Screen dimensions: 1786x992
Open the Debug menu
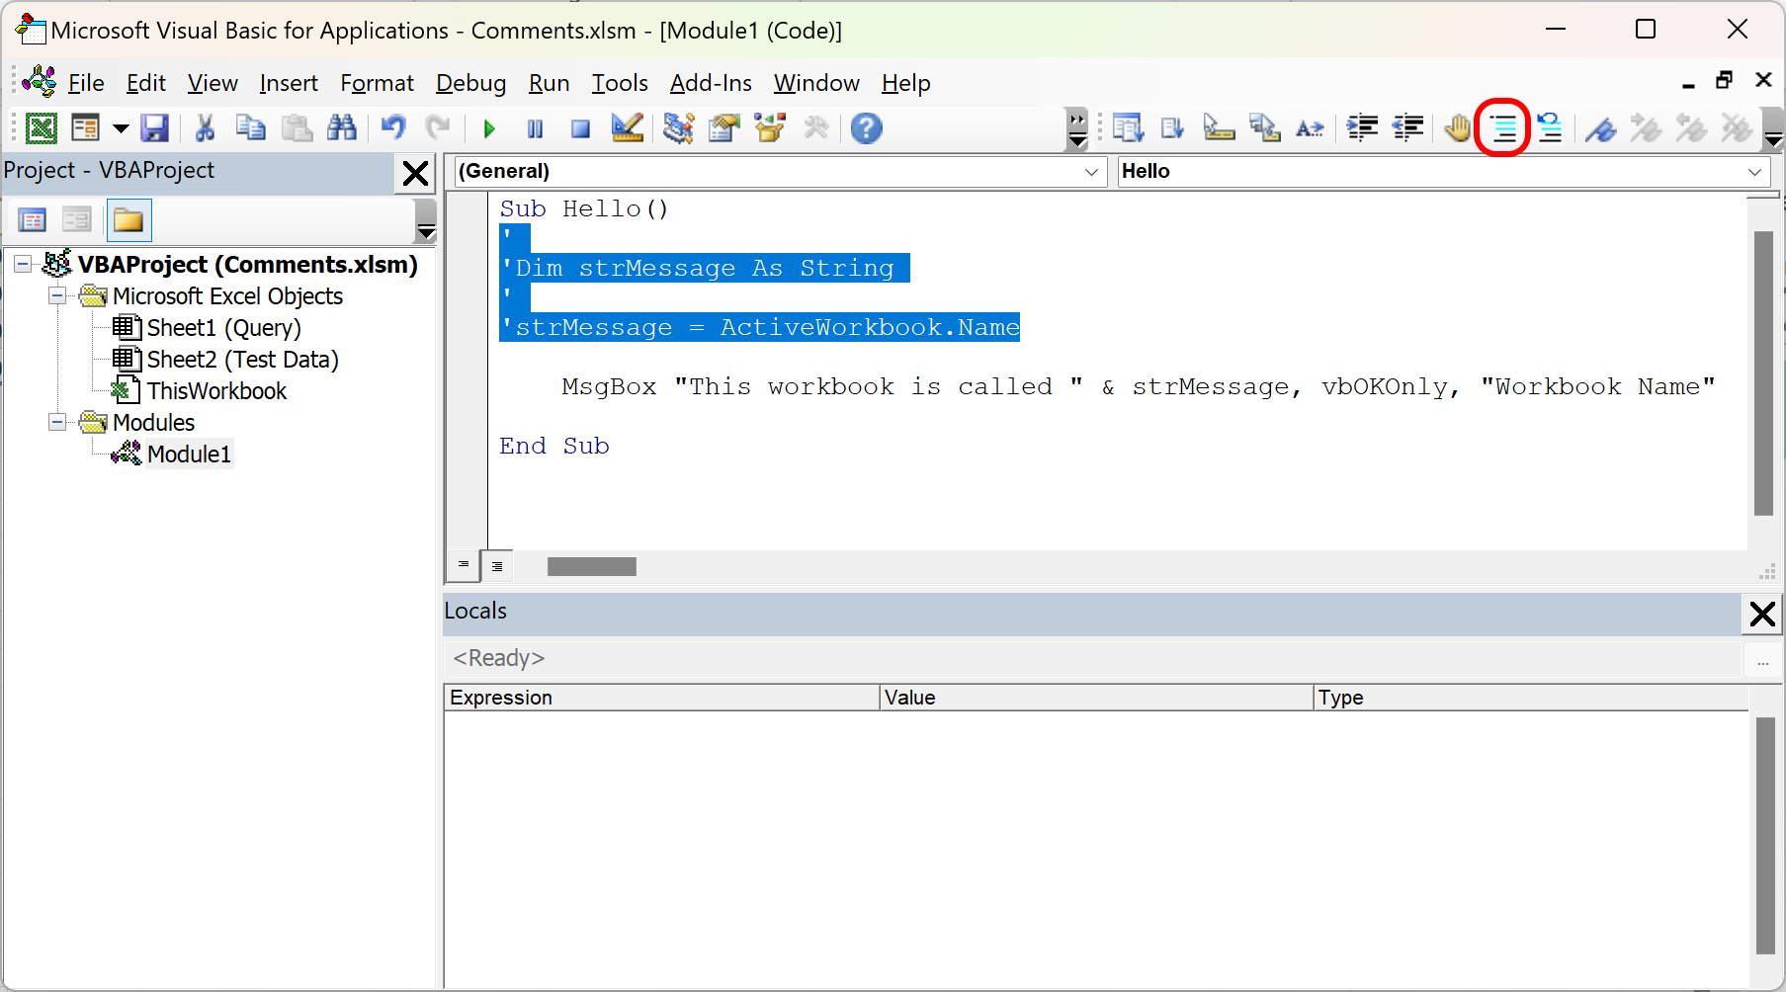pos(471,83)
